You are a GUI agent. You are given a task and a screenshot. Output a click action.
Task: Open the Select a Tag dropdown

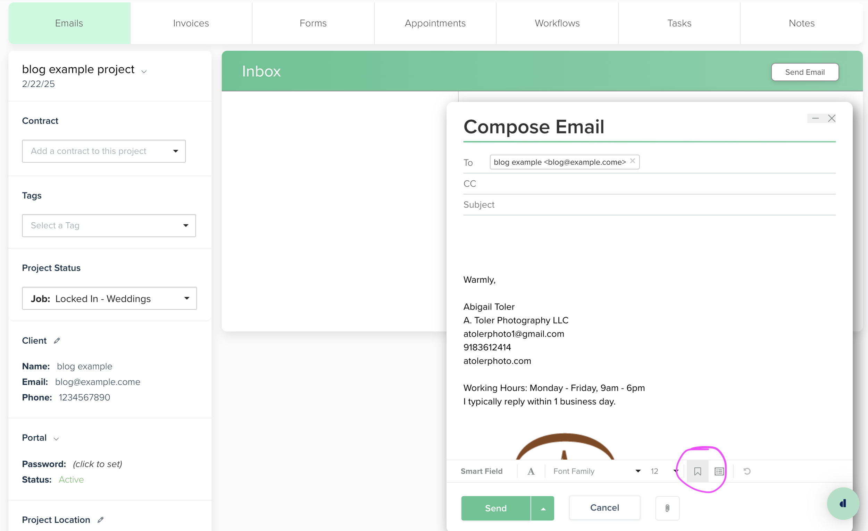[108, 225]
